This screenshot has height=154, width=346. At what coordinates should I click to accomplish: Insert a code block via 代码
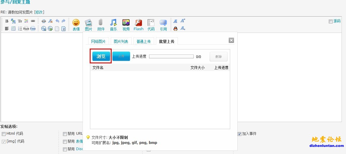[x=151, y=25]
